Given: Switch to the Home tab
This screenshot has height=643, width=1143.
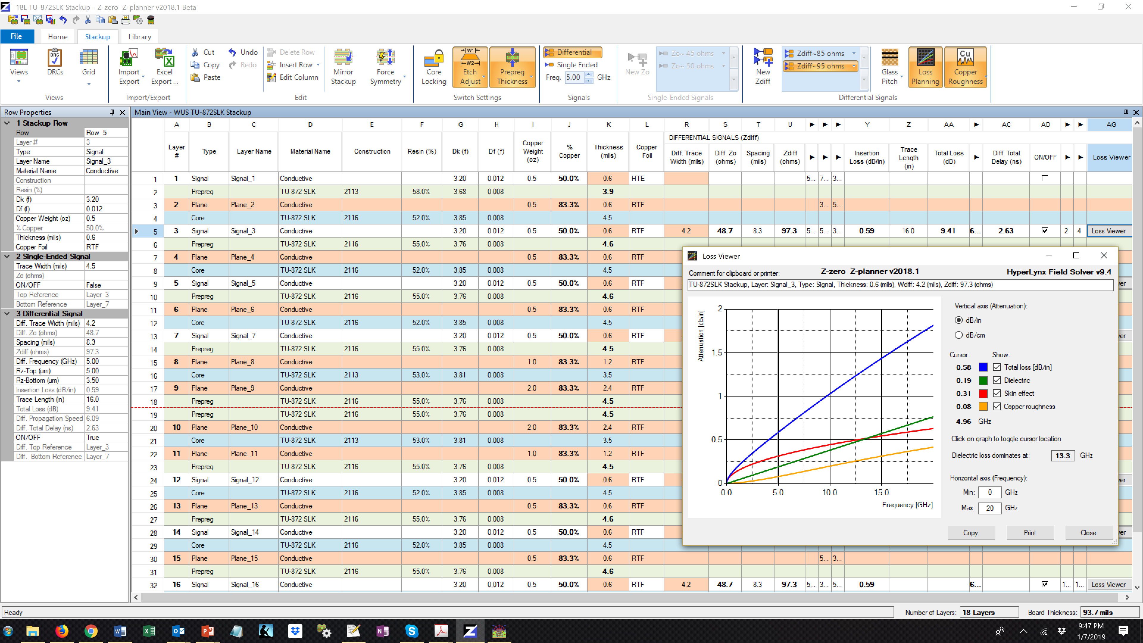Looking at the screenshot, I should pyautogui.click(x=58, y=37).
